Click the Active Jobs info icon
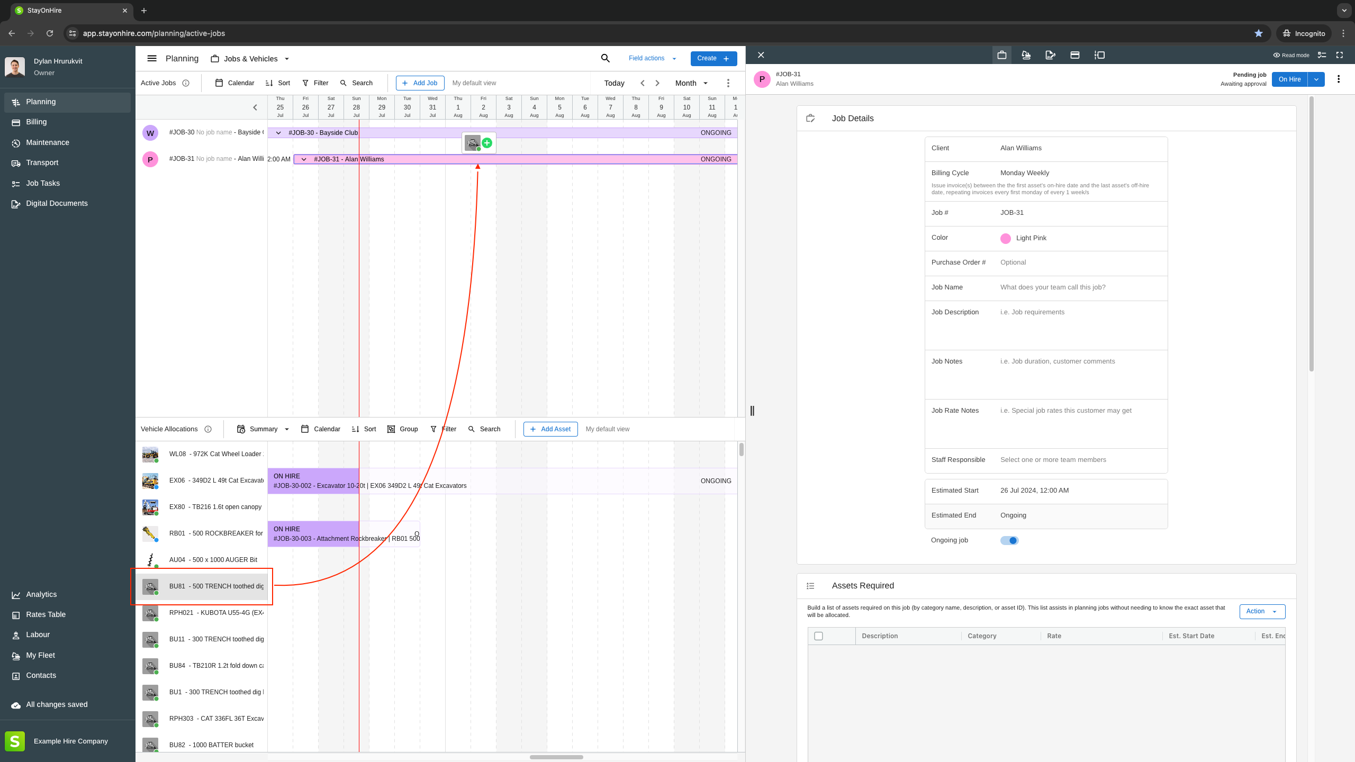1355x762 pixels. tap(186, 83)
